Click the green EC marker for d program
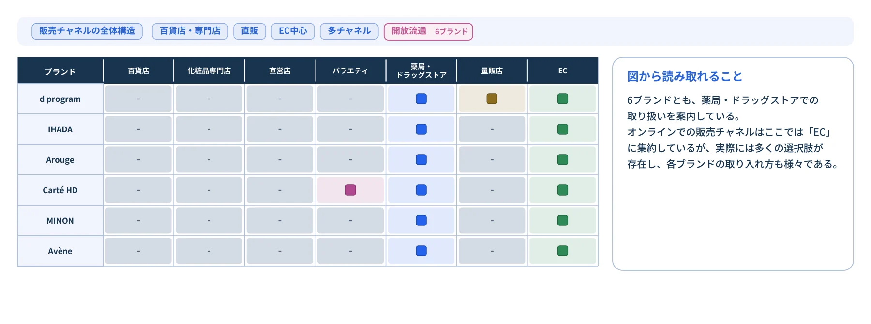The image size is (871, 324). [563, 99]
